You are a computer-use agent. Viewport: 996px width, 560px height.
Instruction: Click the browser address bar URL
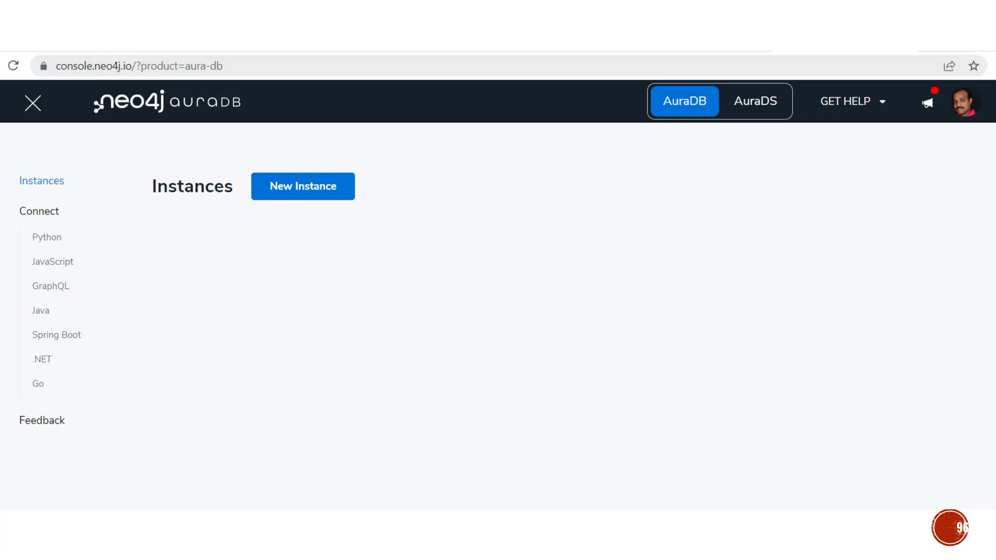(x=139, y=66)
